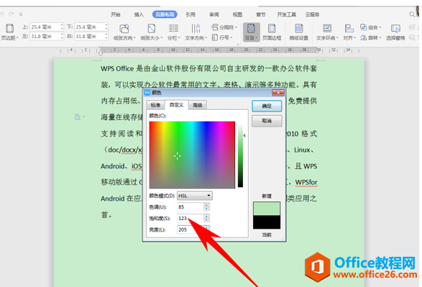Click the luminance gradient slider bar
Viewport: 422px width, 287px height.
(240, 155)
